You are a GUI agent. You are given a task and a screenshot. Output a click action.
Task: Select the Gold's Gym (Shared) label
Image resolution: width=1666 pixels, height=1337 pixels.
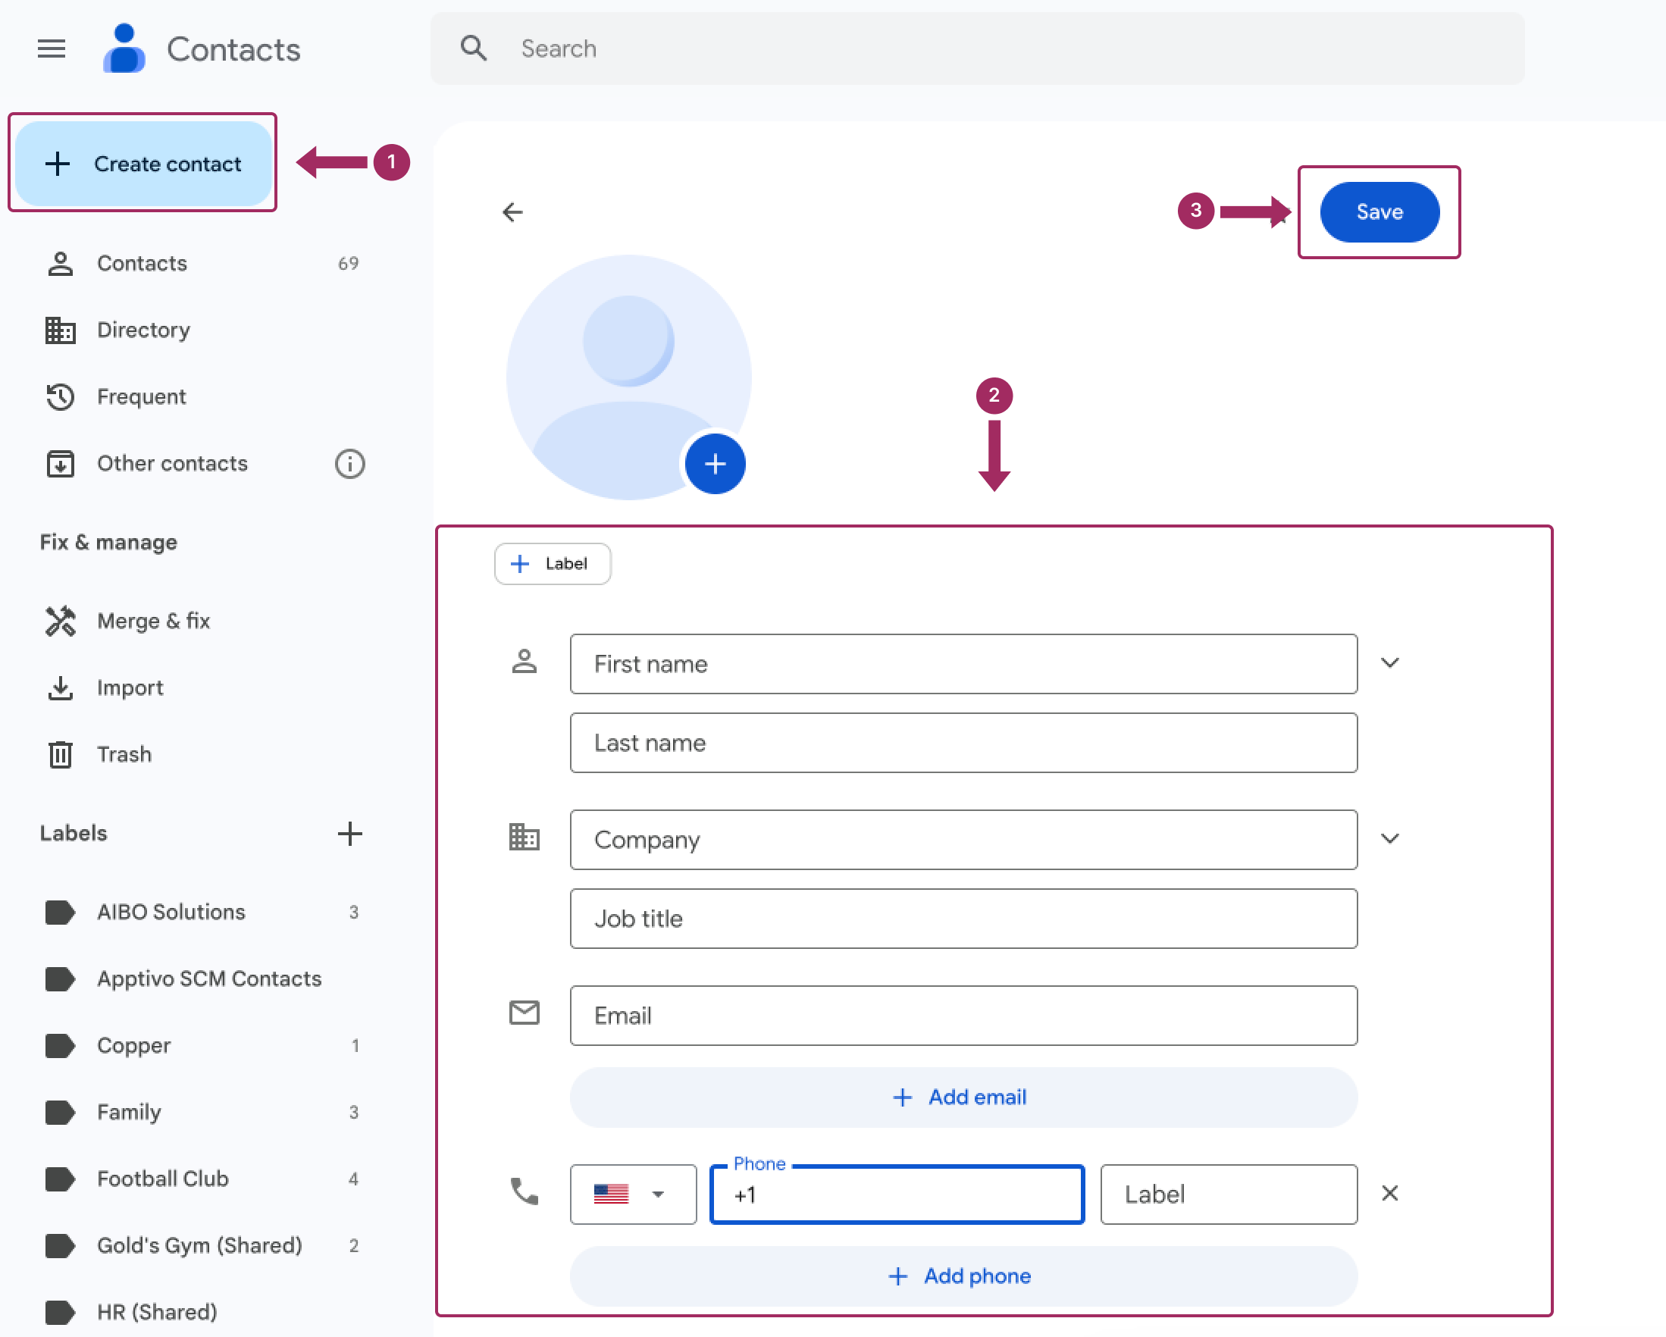point(202,1246)
